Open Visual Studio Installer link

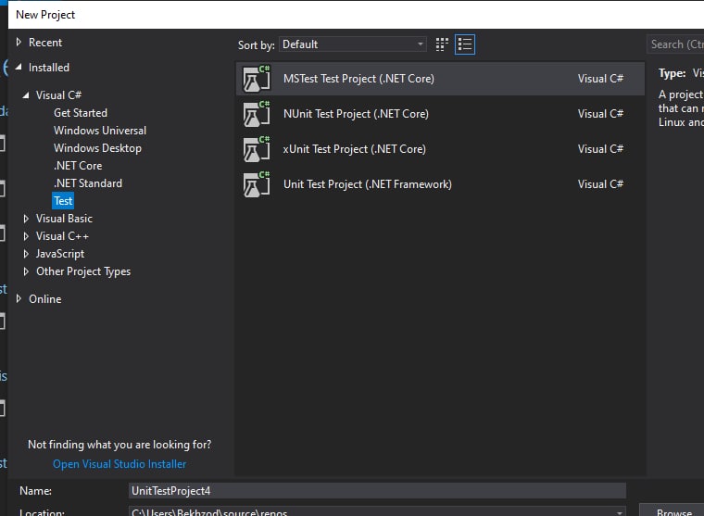tap(119, 464)
